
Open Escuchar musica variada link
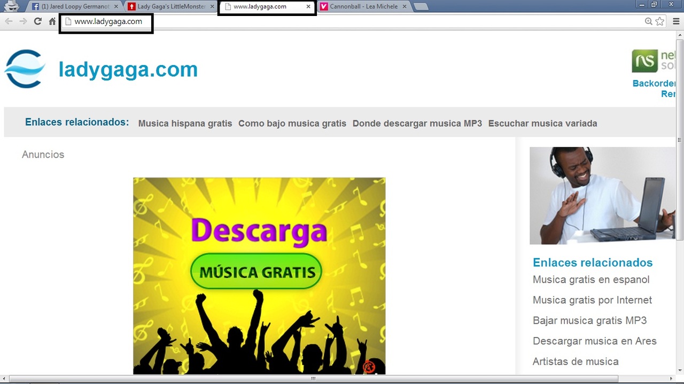tap(543, 123)
